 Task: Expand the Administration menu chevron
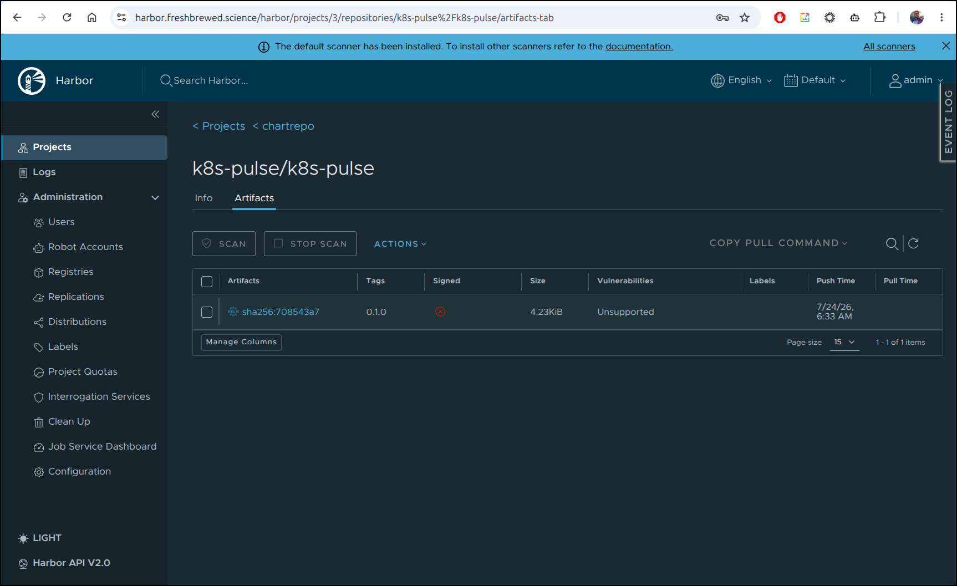(x=155, y=198)
